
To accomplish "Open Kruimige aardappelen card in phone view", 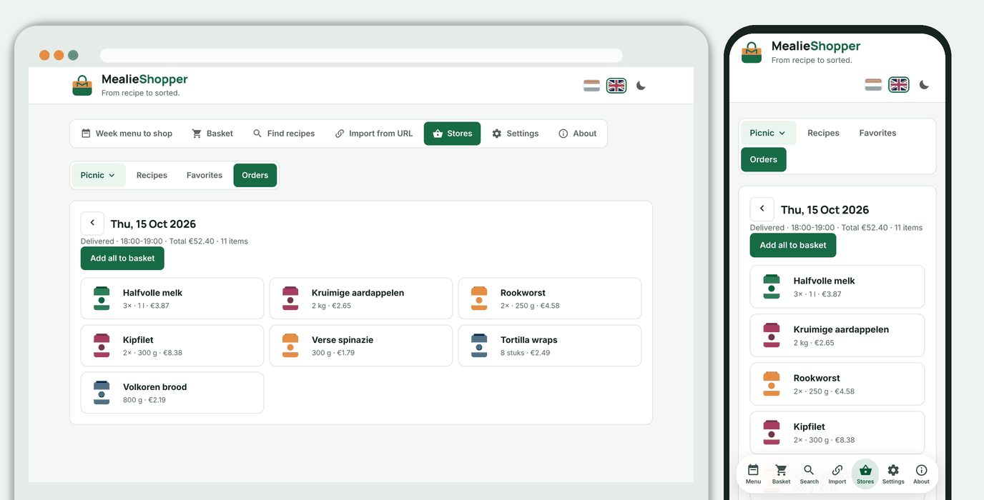I will (x=837, y=336).
